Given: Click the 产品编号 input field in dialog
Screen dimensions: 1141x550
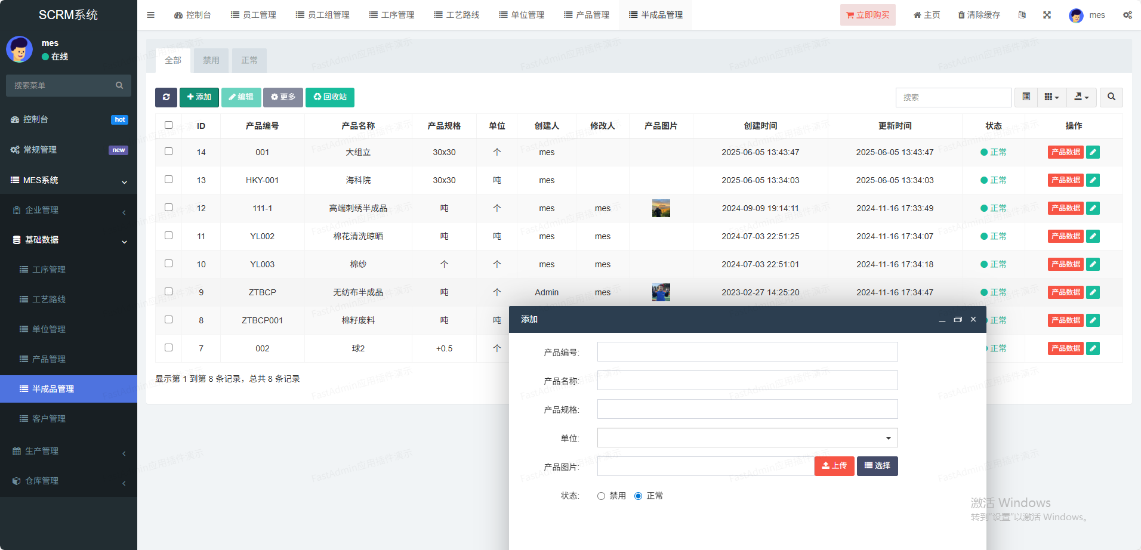Looking at the screenshot, I should point(747,352).
